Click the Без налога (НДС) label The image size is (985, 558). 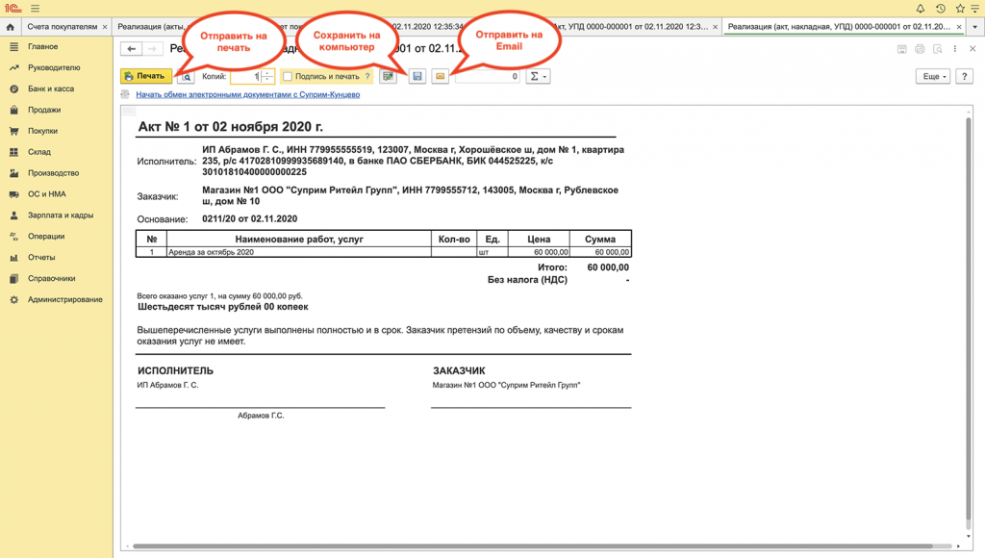click(x=528, y=280)
